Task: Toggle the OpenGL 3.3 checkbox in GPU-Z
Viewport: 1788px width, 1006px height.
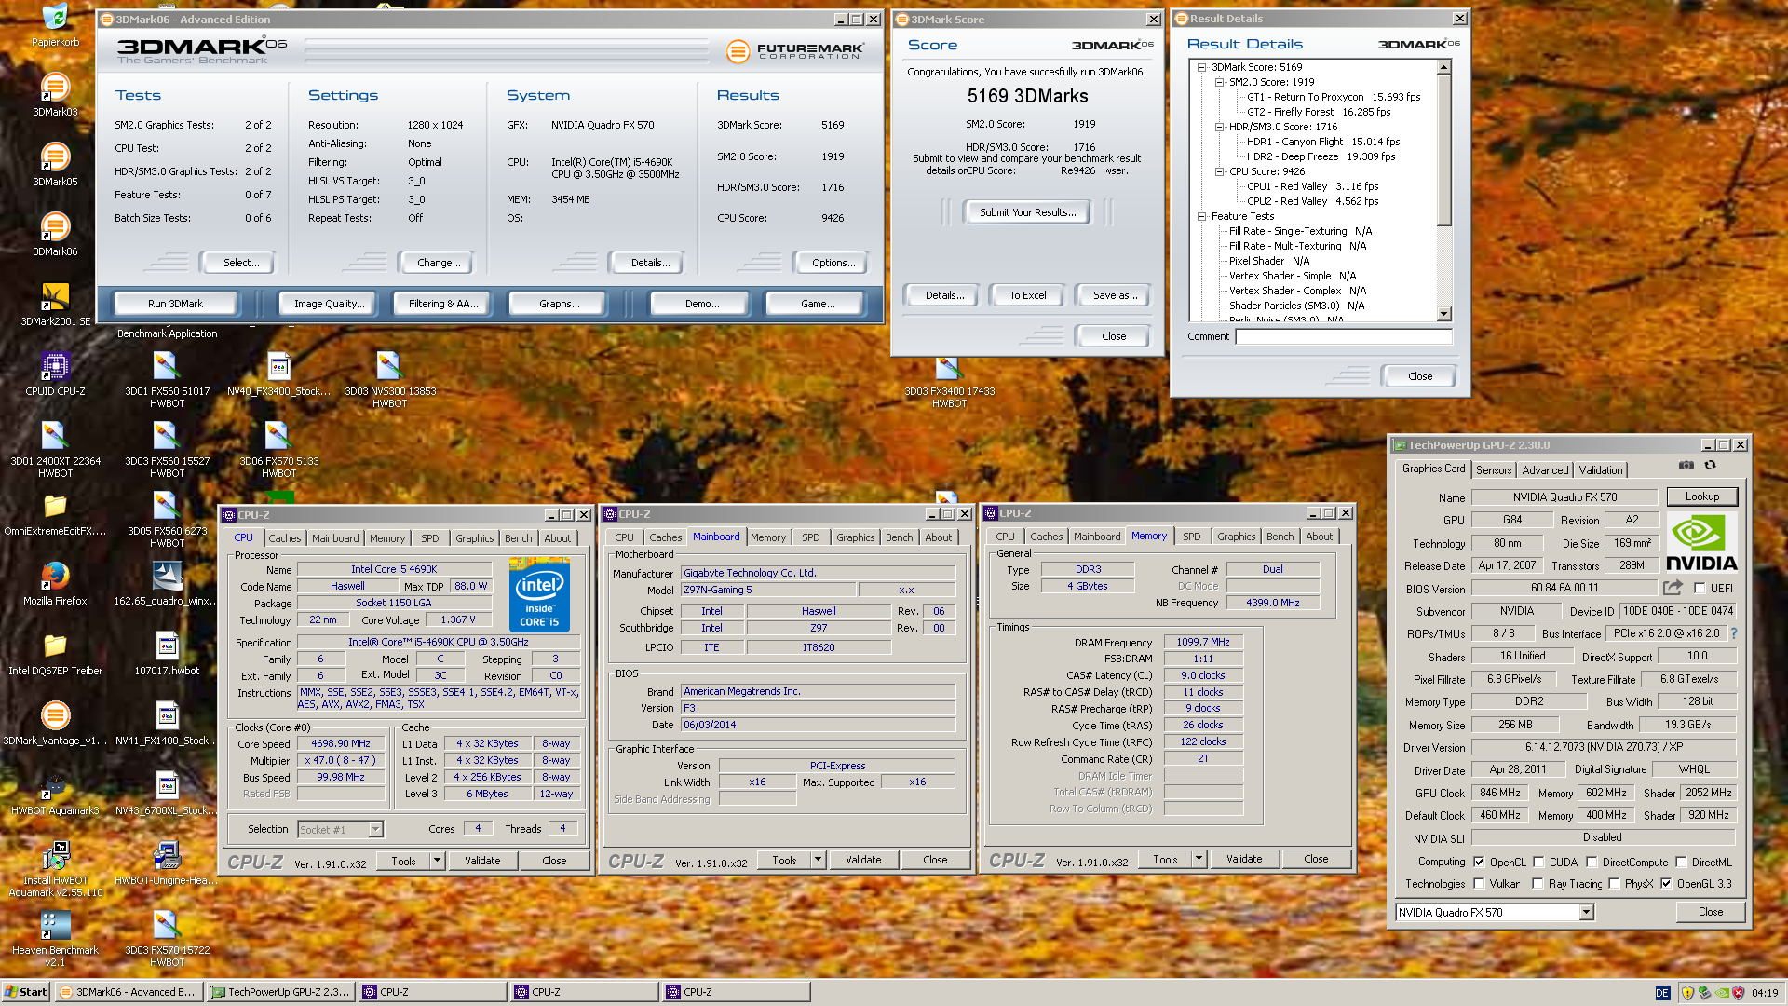Action: [1667, 884]
